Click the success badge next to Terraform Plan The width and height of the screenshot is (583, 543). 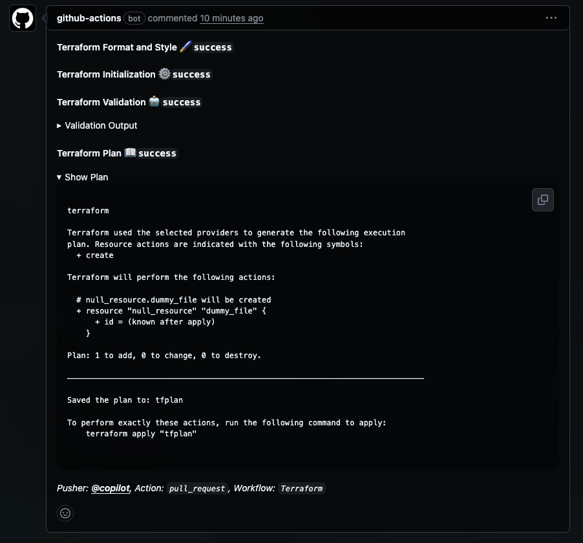158,153
